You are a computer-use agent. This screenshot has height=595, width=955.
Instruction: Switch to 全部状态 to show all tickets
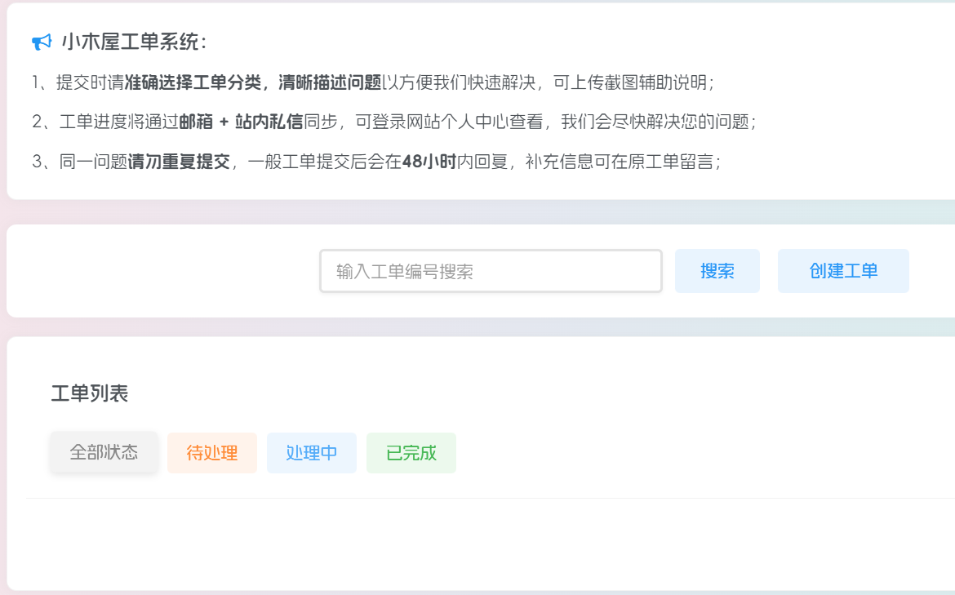coord(103,452)
